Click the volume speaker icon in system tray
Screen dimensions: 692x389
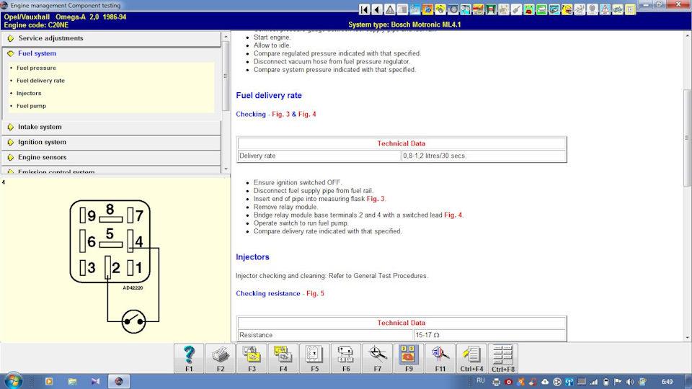[x=630, y=382]
